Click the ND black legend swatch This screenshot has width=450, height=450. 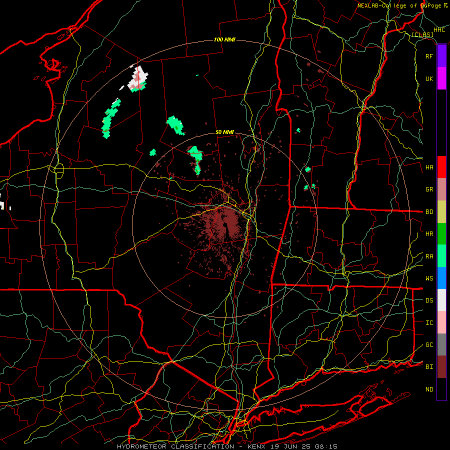coord(441,389)
